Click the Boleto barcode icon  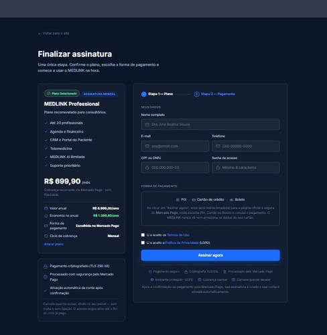click(x=232, y=200)
